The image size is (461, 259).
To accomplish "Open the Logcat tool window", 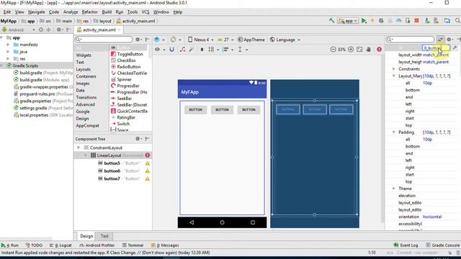I will click(x=61, y=245).
